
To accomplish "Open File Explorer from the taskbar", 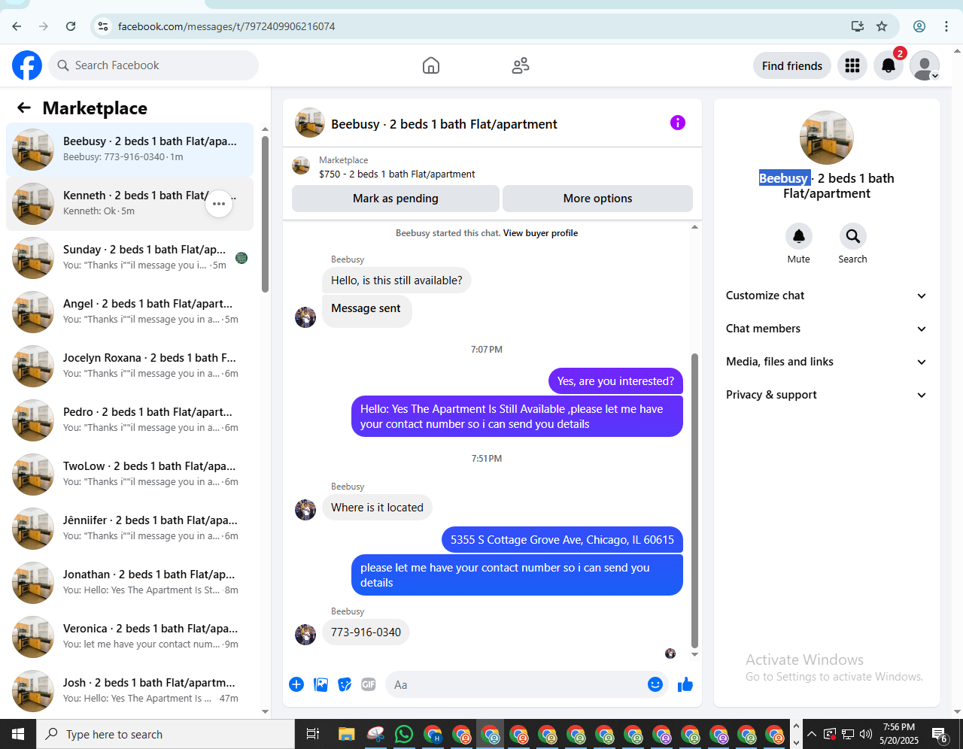I will (346, 734).
